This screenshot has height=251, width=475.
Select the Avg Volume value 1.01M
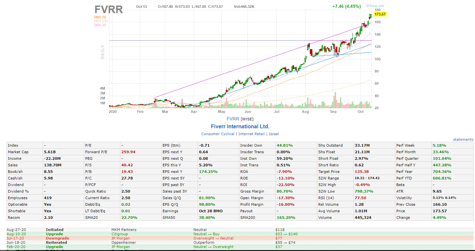361,211
